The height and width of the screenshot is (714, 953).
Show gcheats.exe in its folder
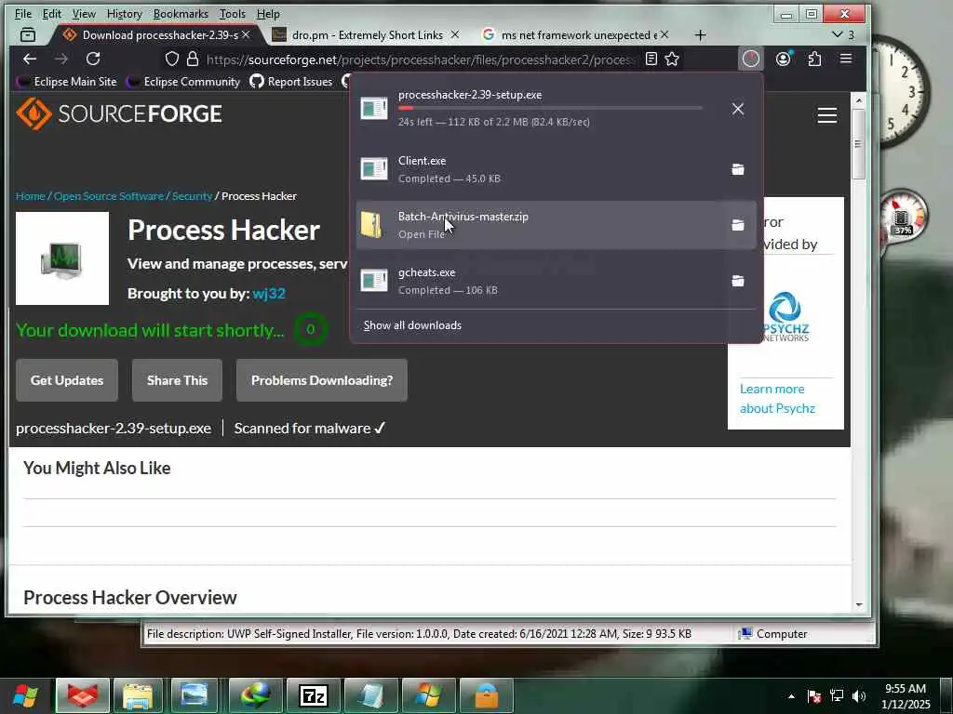[x=738, y=281]
